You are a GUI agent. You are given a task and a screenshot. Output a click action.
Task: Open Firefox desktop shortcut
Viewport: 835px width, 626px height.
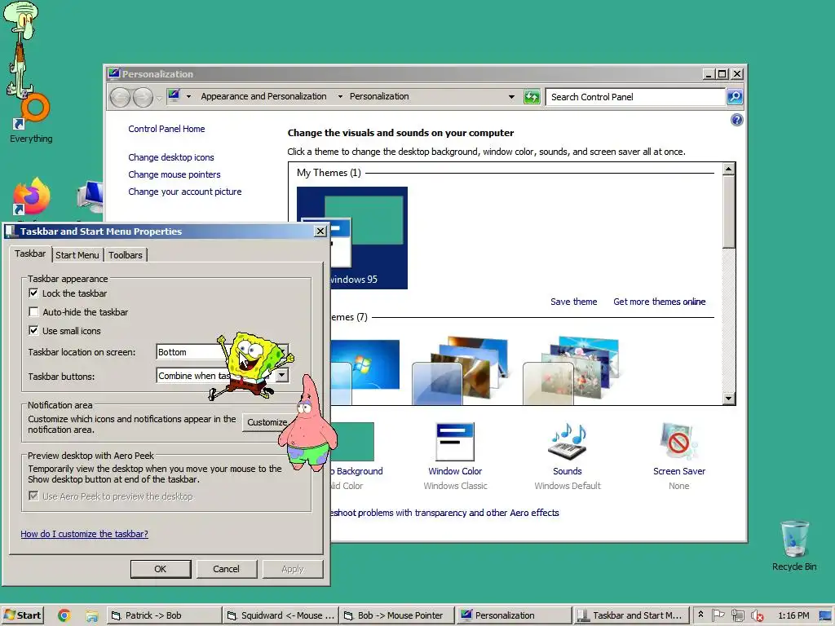[32, 197]
